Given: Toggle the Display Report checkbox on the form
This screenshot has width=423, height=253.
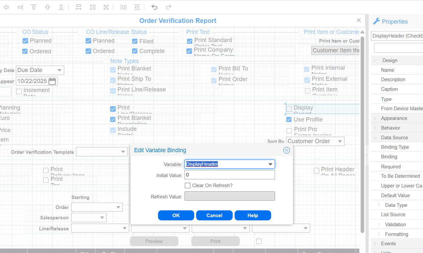Looking at the screenshot, I should tap(289, 109).
